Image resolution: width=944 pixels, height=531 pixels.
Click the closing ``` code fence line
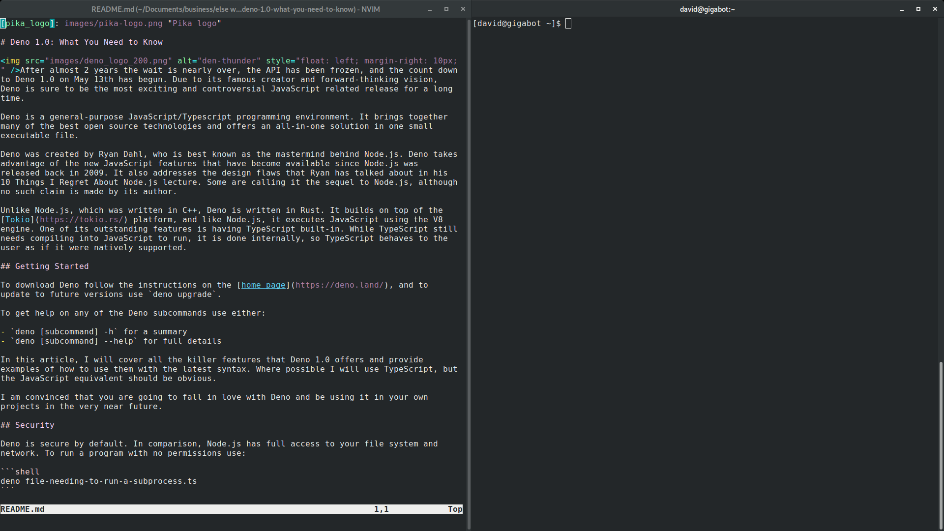[8, 490]
